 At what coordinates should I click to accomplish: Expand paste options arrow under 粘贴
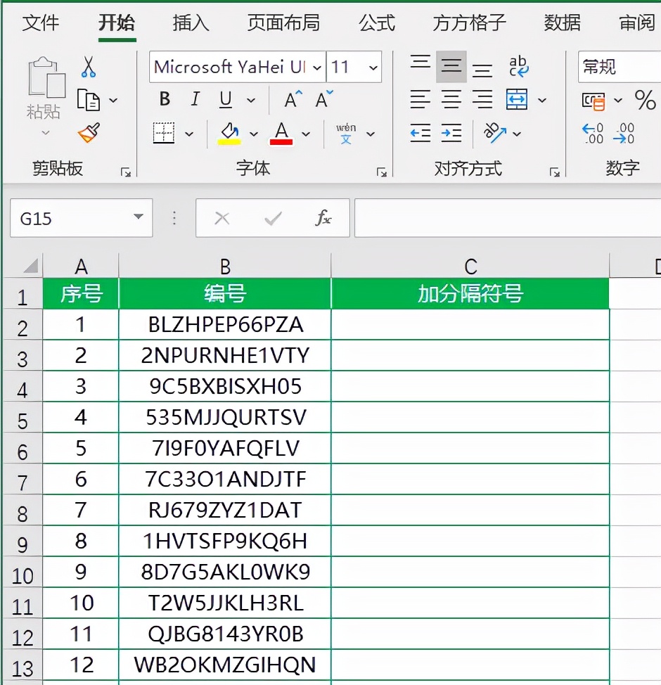pos(46,132)
